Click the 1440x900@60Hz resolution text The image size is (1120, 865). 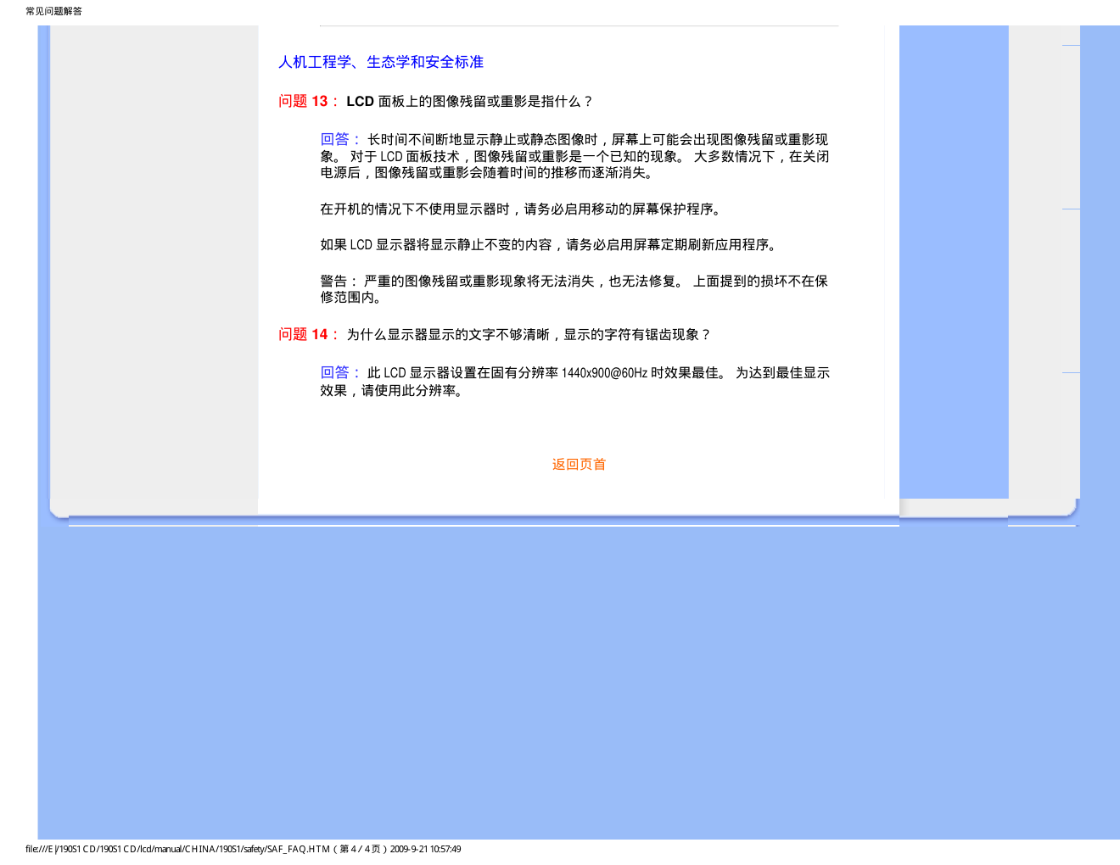[x=604, y=373]
